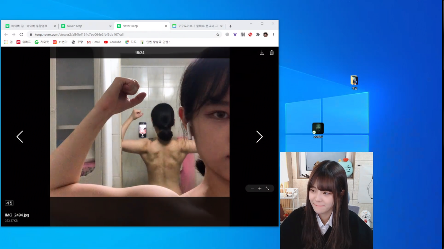
Task: Download the current photo in the viewer
Action: (262, 53)
